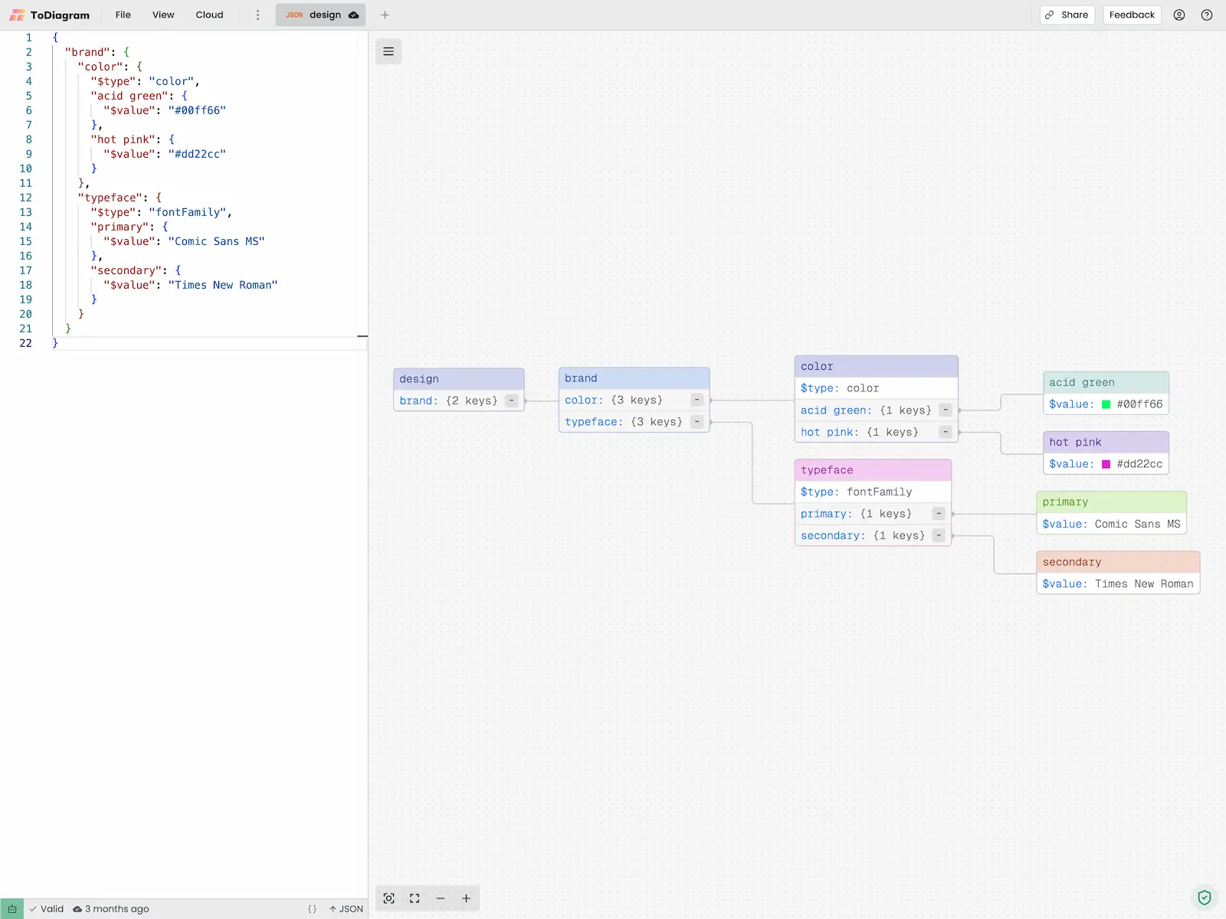Click the Feedback button

1132,15
